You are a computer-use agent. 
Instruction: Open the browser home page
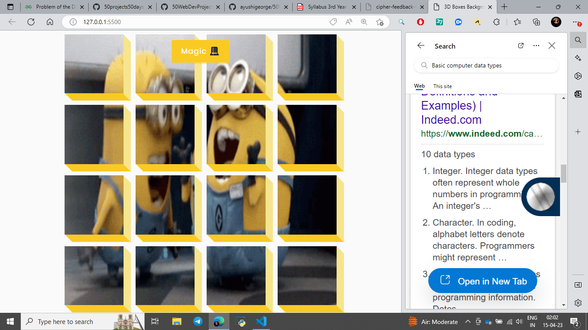pos(50,22)
